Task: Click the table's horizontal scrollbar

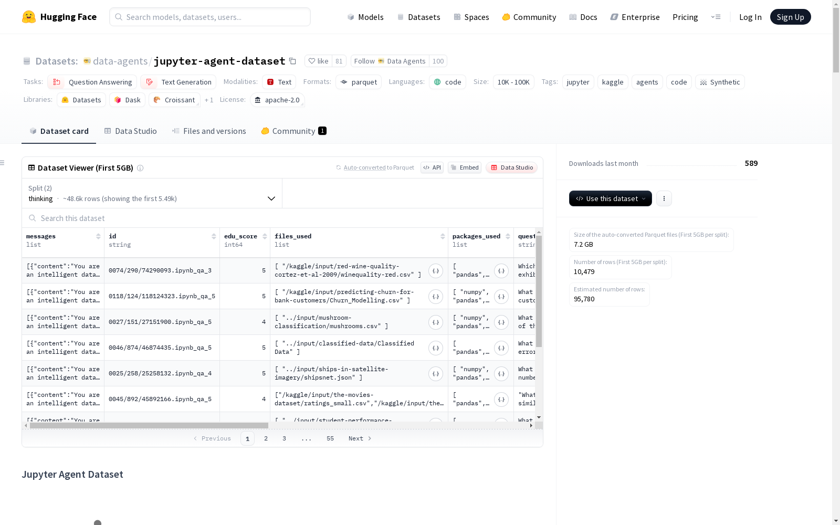Action: [x=149, y=425]
